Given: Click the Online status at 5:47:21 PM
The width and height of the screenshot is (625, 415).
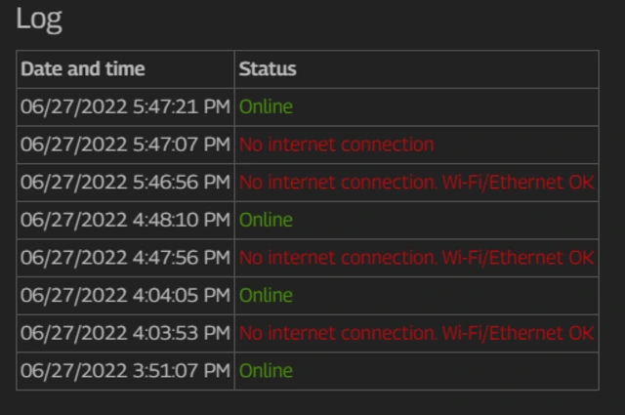Looking at the screenshot, I should pos(266,107).
